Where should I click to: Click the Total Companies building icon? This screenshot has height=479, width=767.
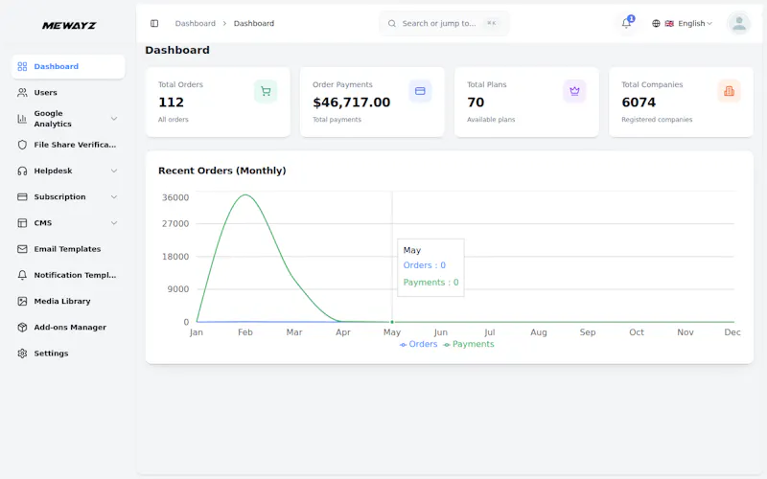pyautogui.click(x=729, y=91)
